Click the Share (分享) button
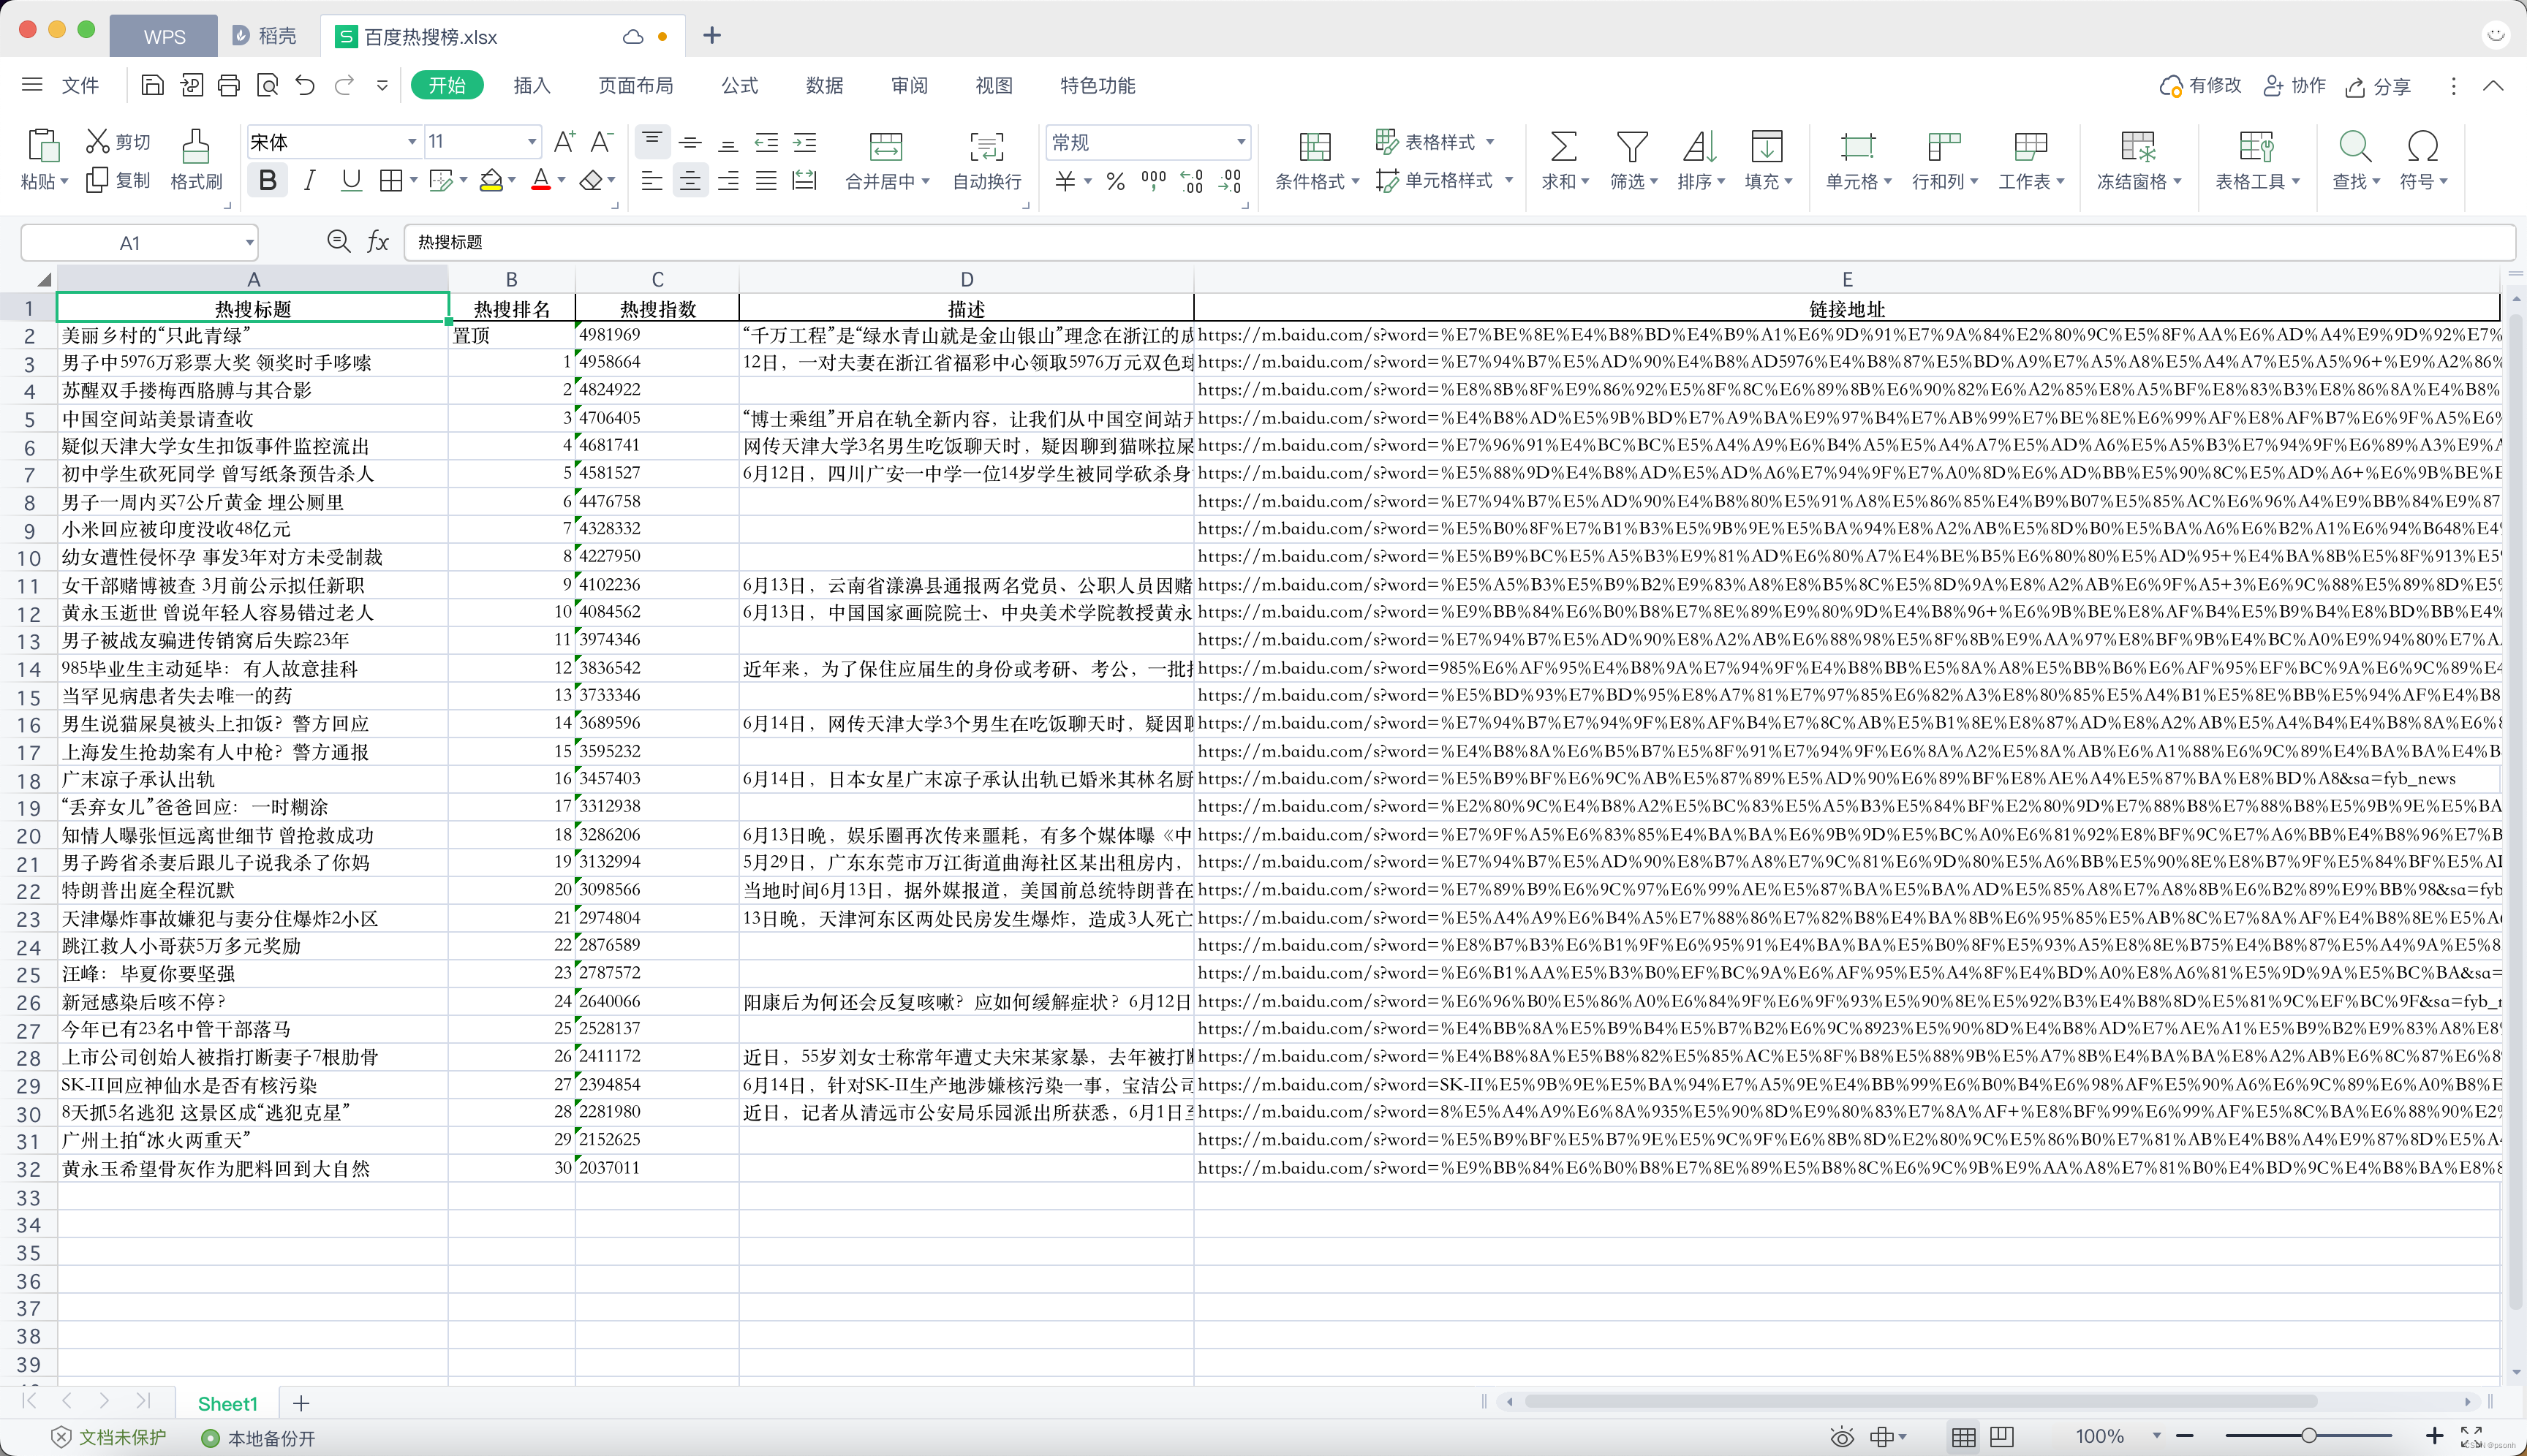Image resolution: width=2527 pixels, height=1456 pixels. 2378,86
